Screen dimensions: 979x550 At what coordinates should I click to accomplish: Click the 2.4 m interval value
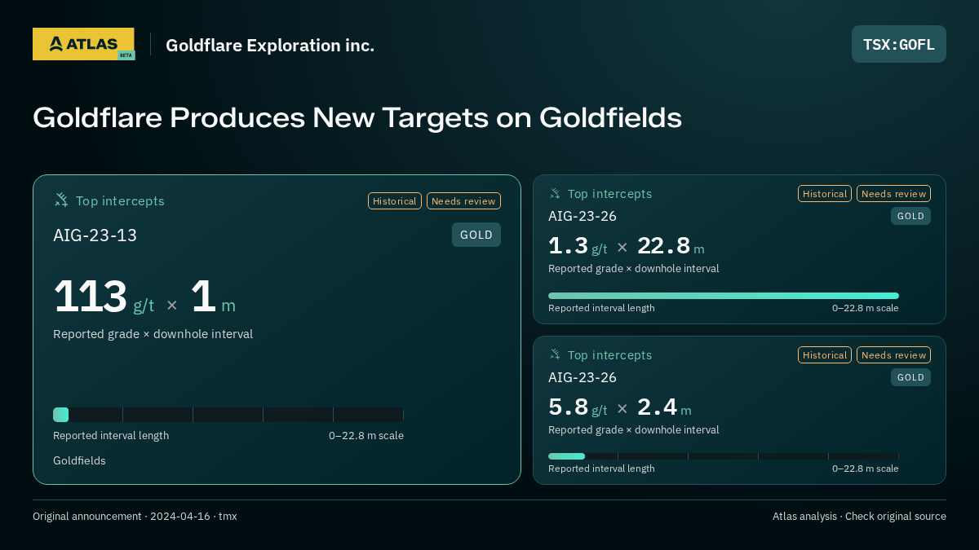pos(664,407)
